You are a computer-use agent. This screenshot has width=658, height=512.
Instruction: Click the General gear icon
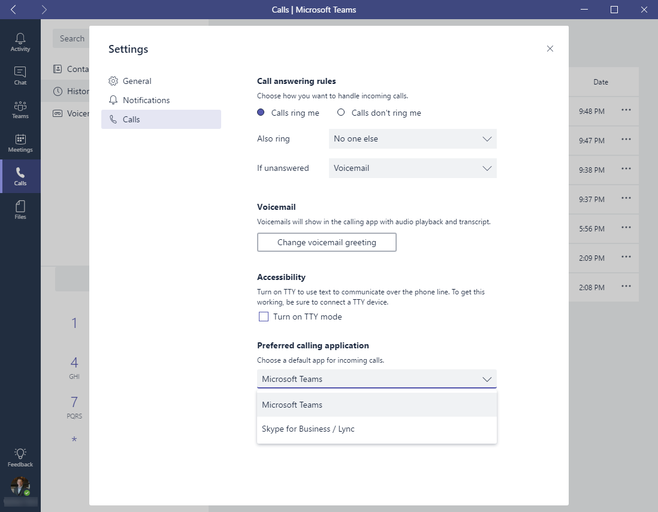click(113, 81)
